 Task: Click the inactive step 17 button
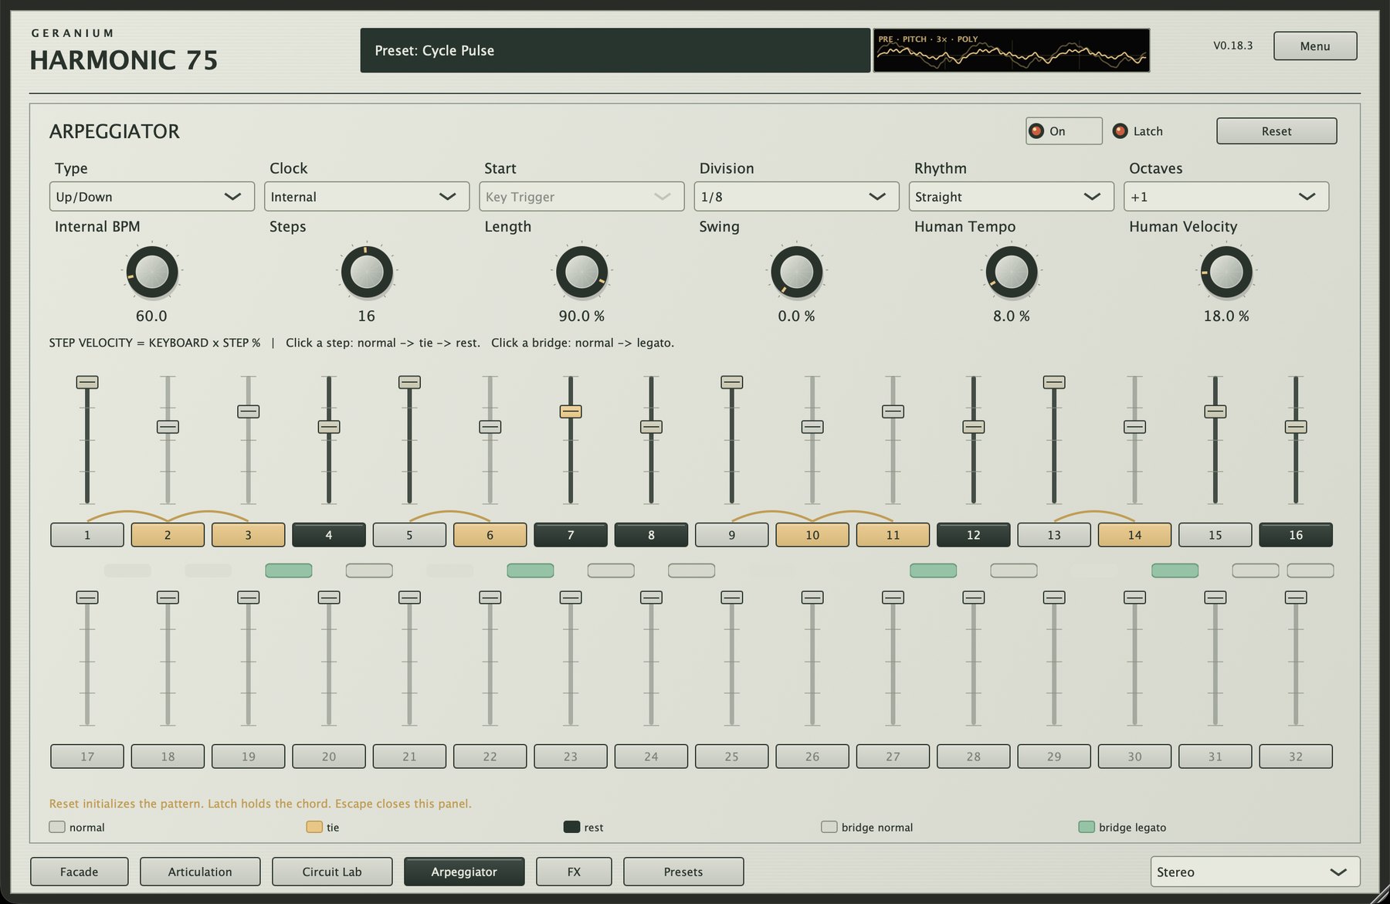click(87, 757)
